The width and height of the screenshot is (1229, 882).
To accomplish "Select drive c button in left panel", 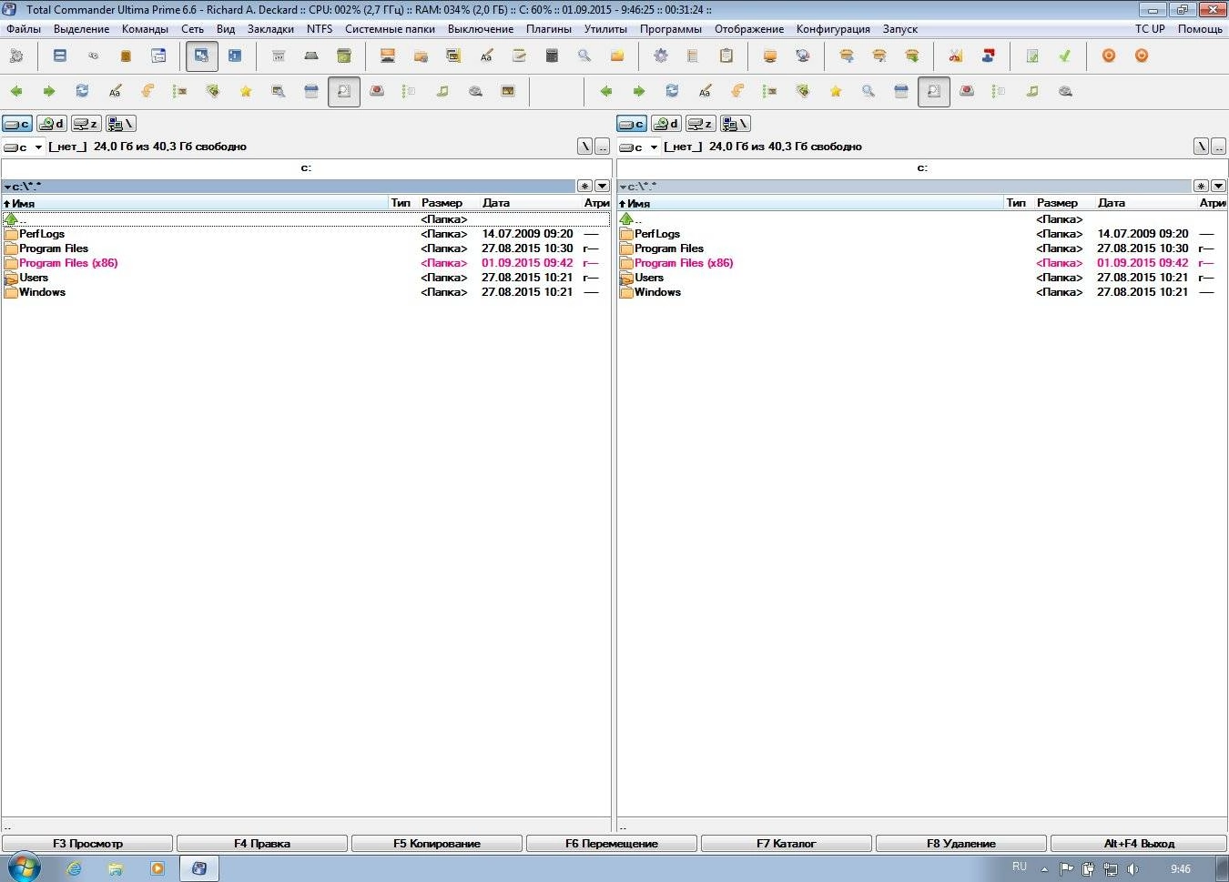I will coord(17,124).
